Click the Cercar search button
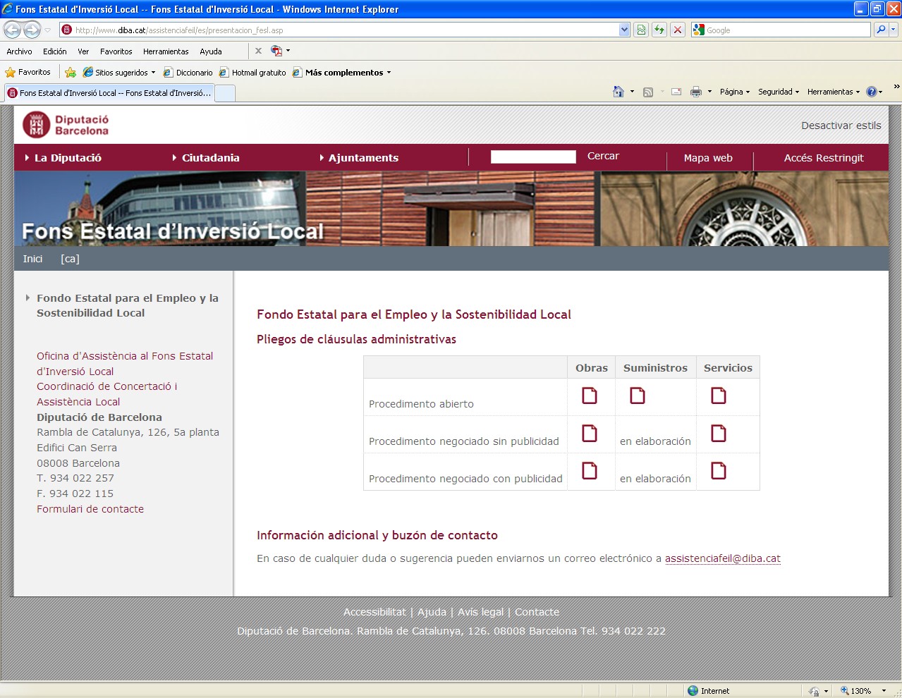This screenshot has height=698, width=902. pos(603,156)
